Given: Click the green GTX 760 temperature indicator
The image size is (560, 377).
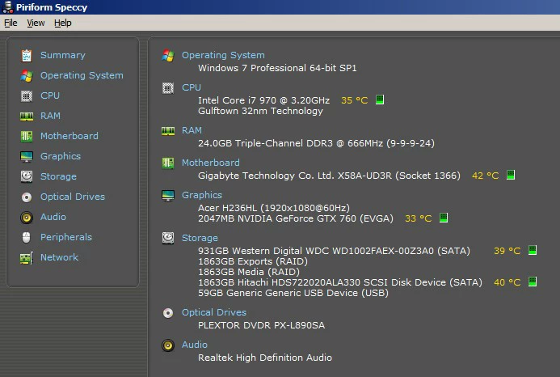Looking at the screenshot, I should [x=444, y=218].
